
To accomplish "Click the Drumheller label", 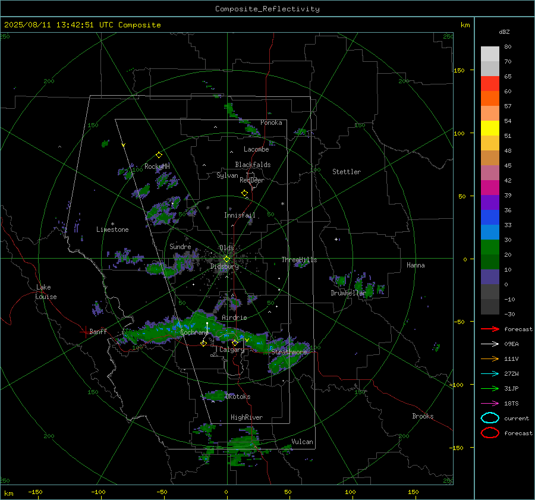I will [348, 293].
